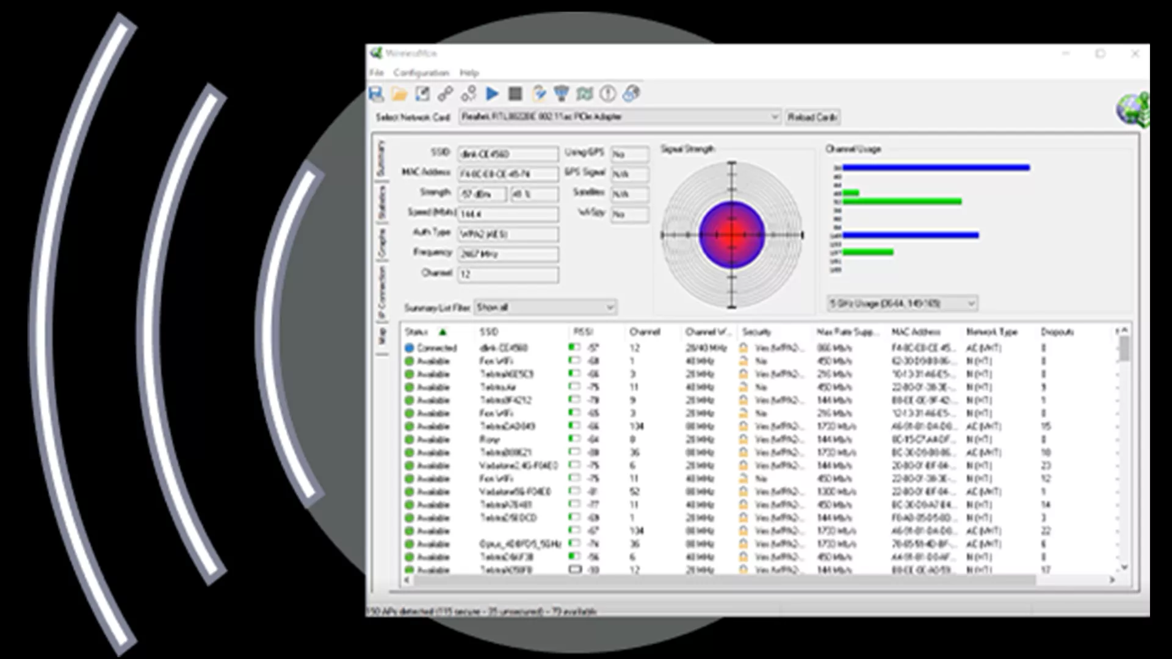Open the Configuration menu
The height and width of the screenshot is (659, 1172).
421,73
